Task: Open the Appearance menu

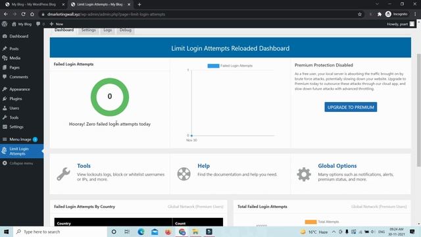Action: [x=20, y=90]
